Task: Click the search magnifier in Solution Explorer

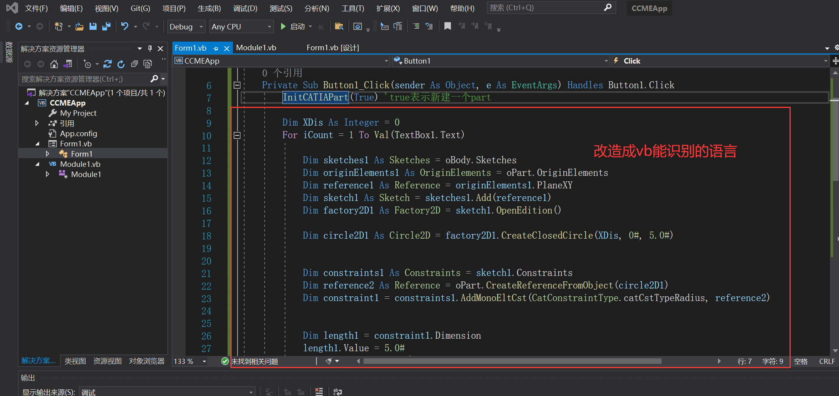Action: coord(154,79)
